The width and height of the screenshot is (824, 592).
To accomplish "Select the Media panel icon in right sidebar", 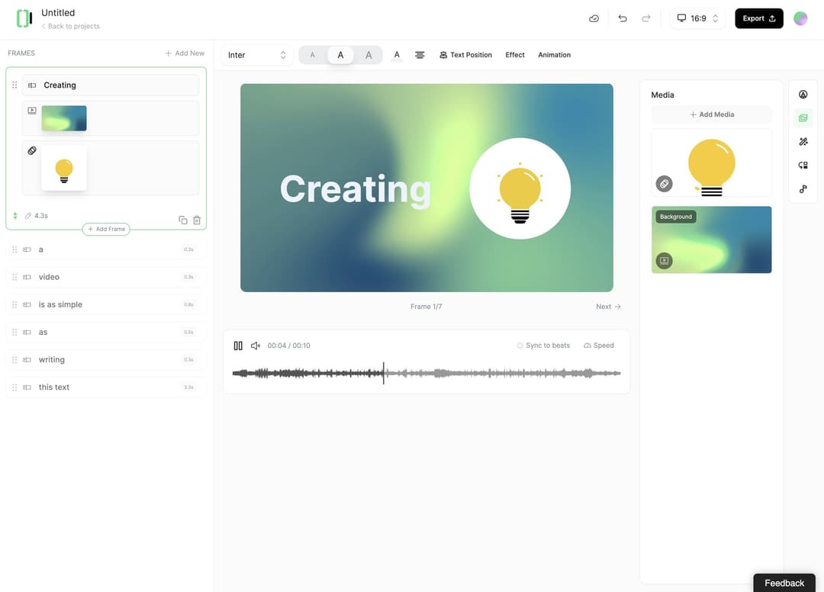I will point(803,117).
